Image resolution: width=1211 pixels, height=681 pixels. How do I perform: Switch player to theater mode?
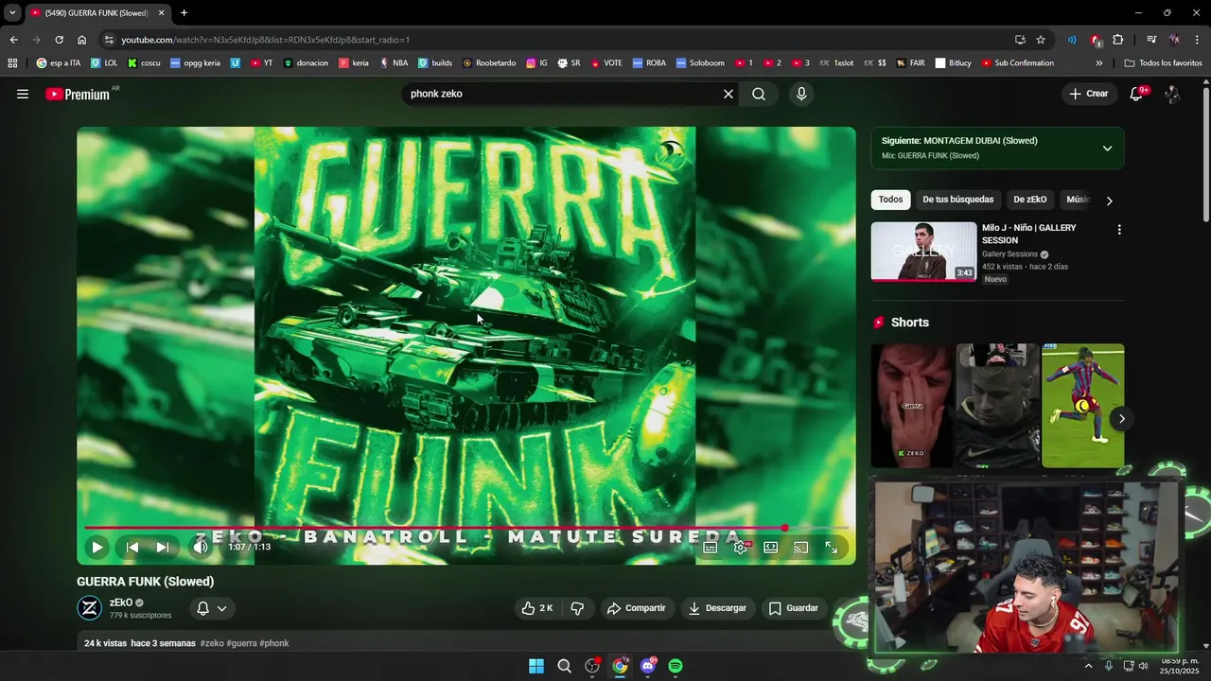pos(771,547)
